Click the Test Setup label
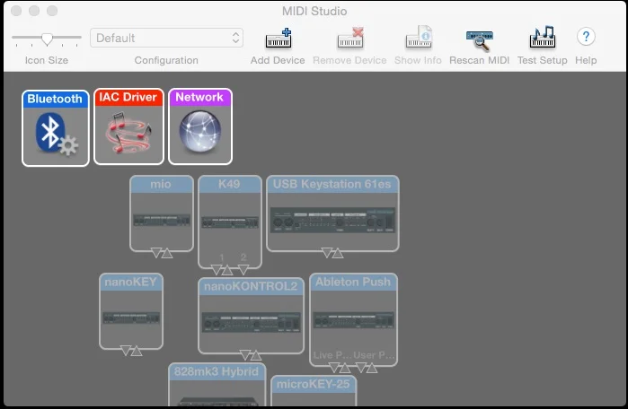The height and width of the screenshot is (409, 628). click(543, 60)
